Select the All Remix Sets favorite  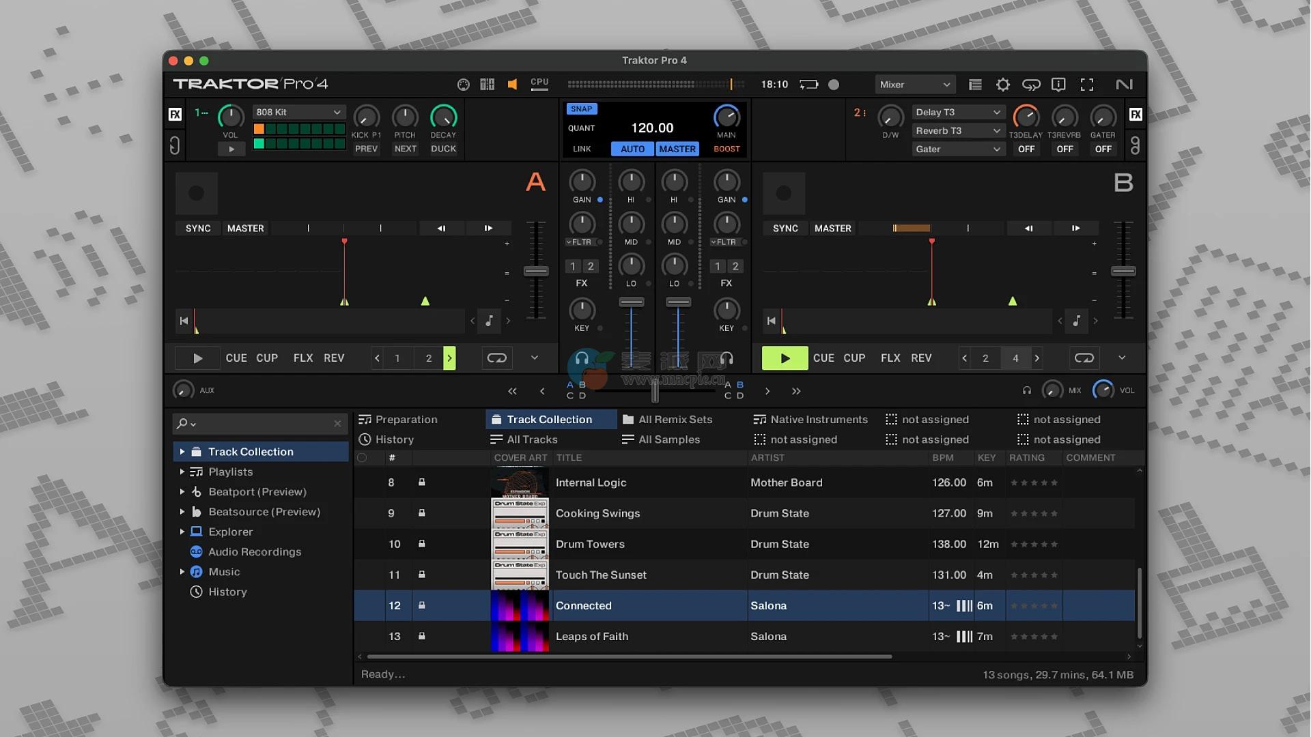point(675,420)
